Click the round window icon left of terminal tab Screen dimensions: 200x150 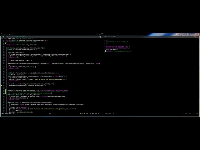3,37
